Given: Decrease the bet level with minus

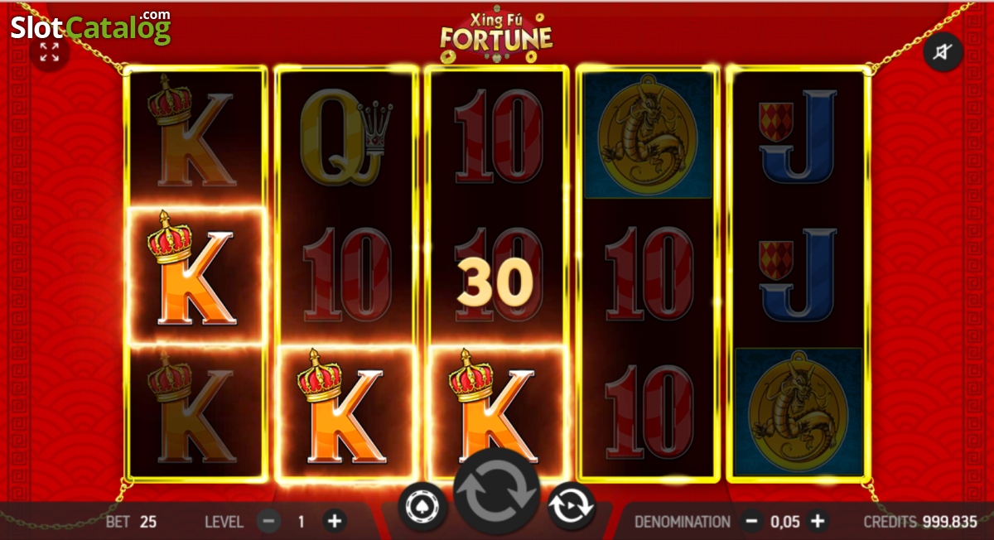Looking at the screenshot, I should [268, 522].
